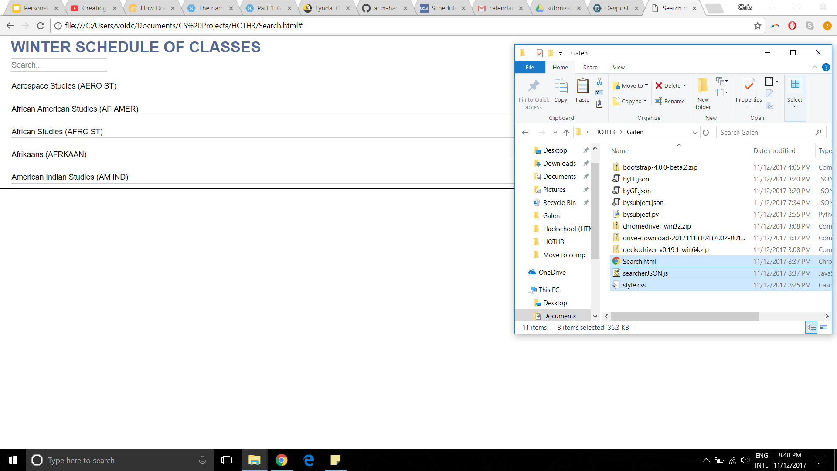Bookmark this page with the star icon
This screenshot has width=837, height=471.
click(758, 26)
